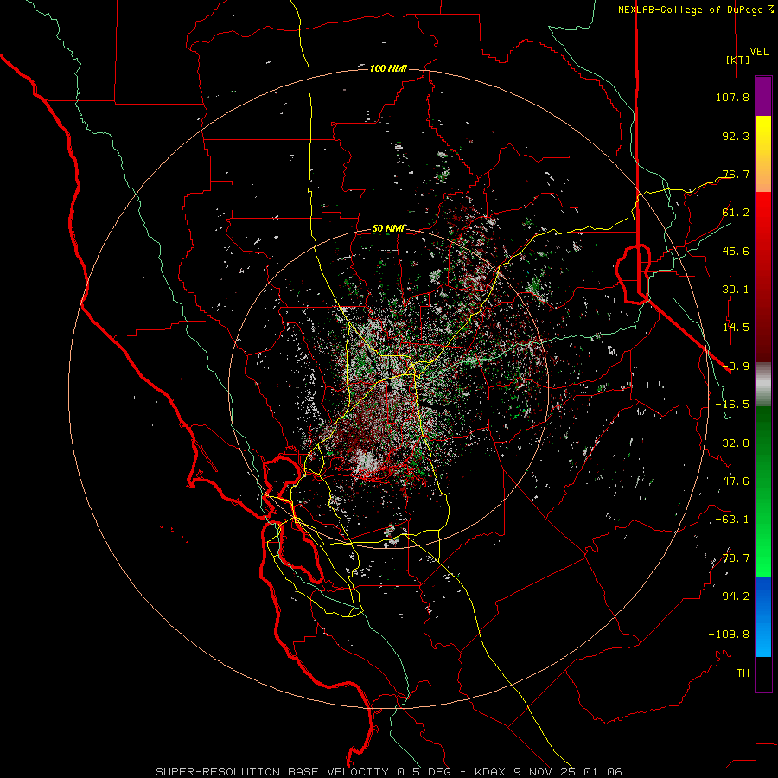The width and height of the screenshot is (778, 778).
Task: Click the 100 NMI range ring label
Action: (388, 68)
